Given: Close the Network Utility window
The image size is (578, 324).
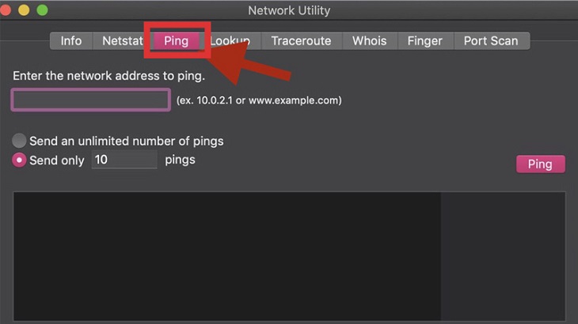Looking at the screenshot, I should (x=6, y=10).
